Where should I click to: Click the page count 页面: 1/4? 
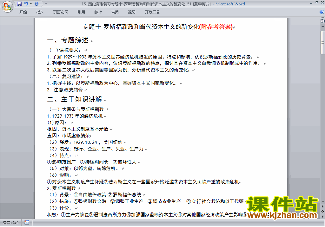tap(10, 223)
